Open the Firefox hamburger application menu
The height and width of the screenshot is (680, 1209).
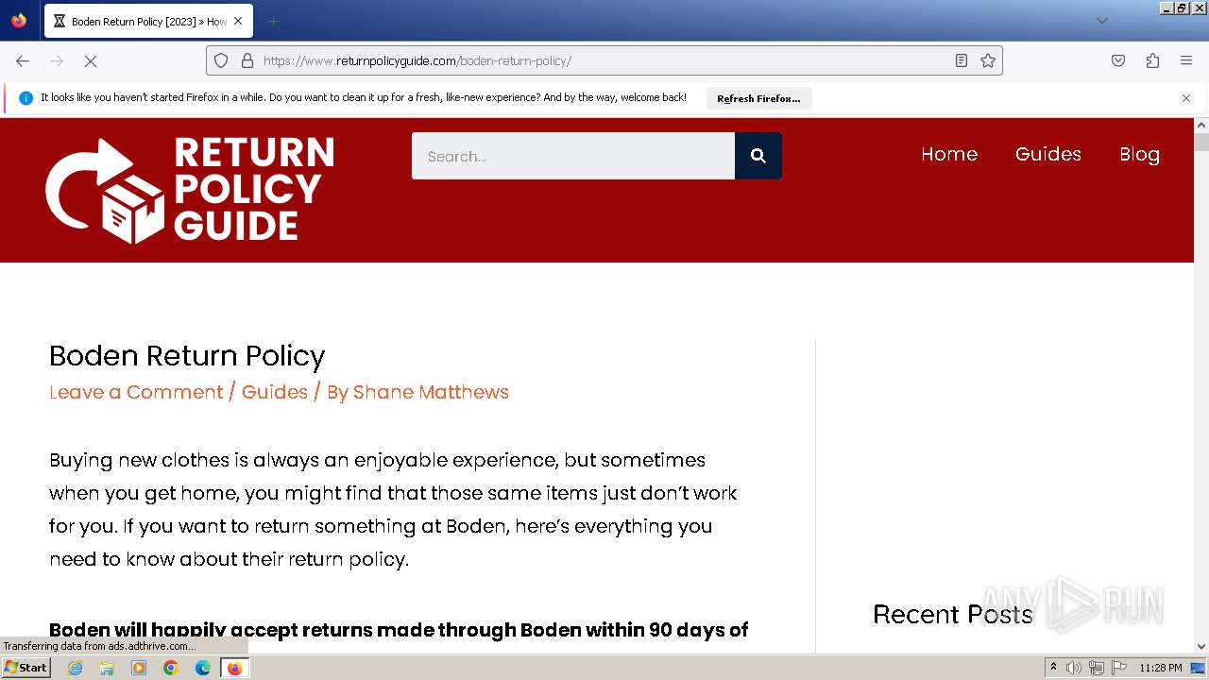coord(1186,60)
